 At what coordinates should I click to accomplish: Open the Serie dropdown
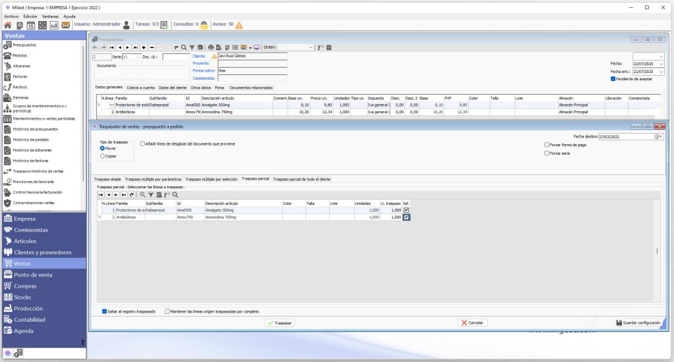point(138,57)
